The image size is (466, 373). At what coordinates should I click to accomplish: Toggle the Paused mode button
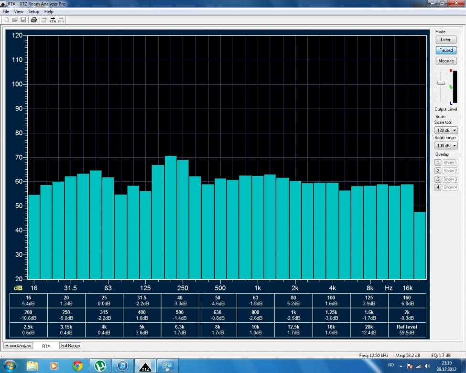click(445, 50)
